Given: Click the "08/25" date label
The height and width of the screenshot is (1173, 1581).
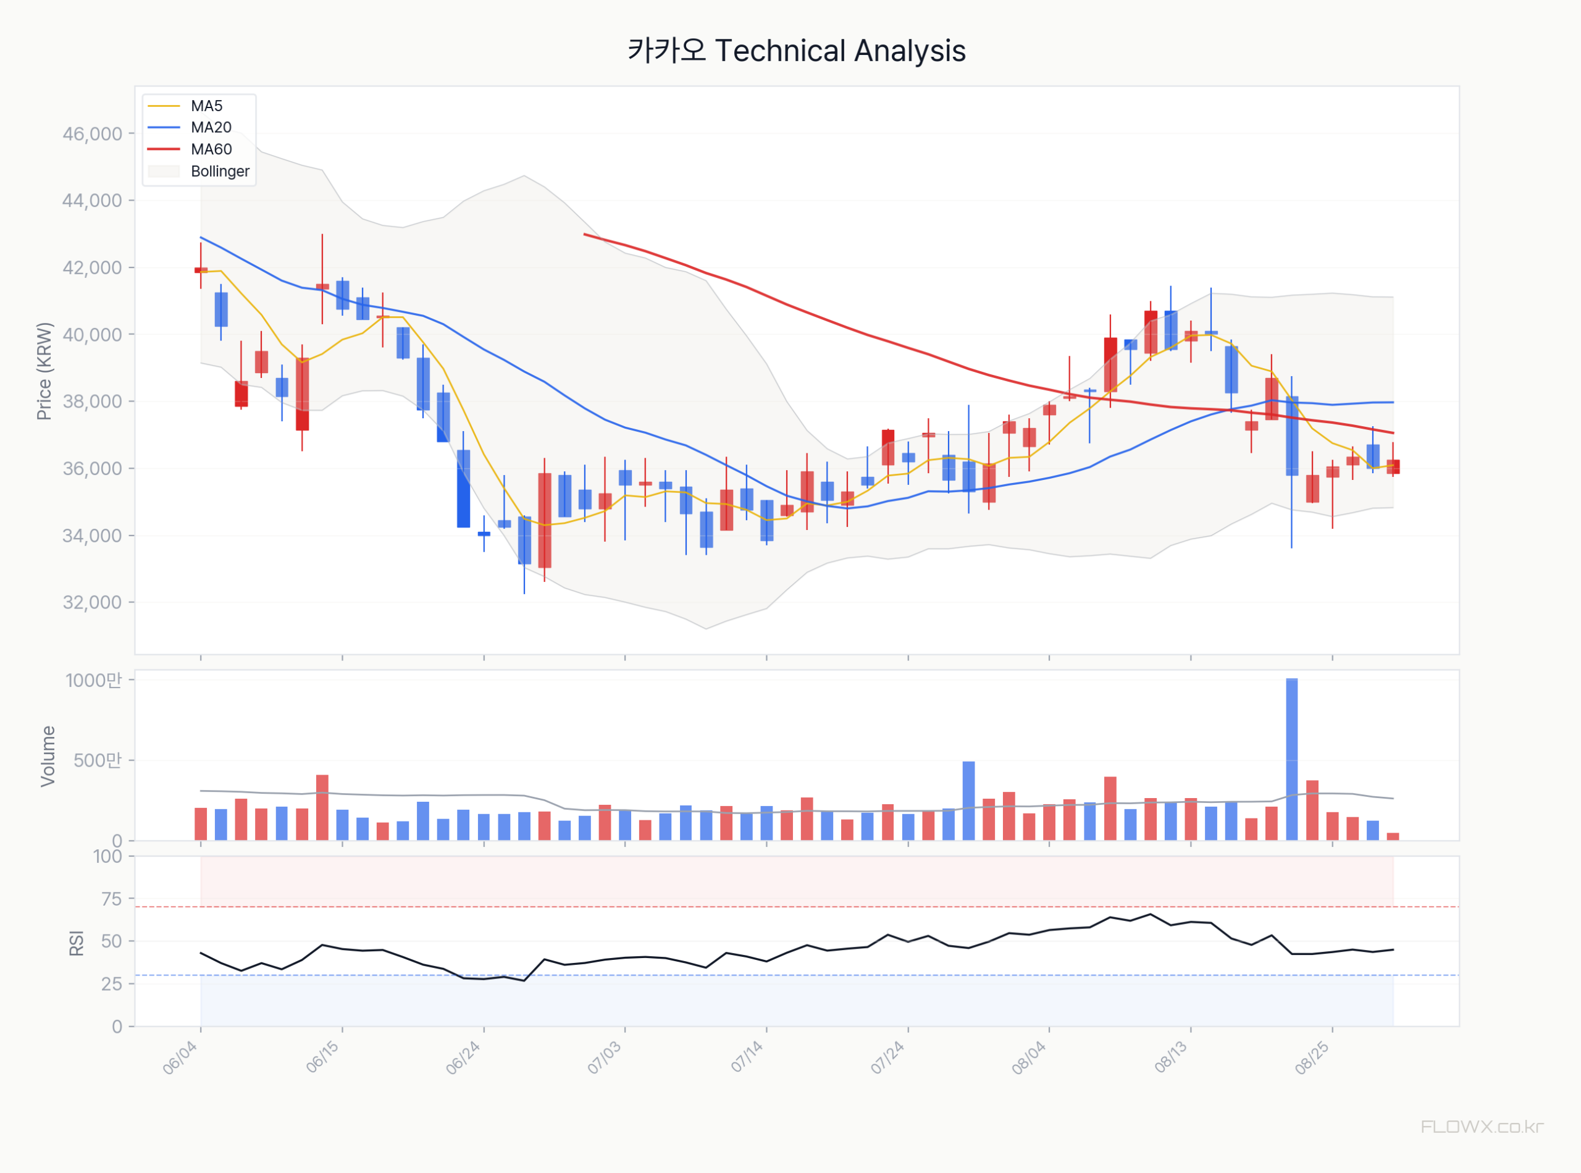Looking at the screenshot, I should [1312, 1058].
